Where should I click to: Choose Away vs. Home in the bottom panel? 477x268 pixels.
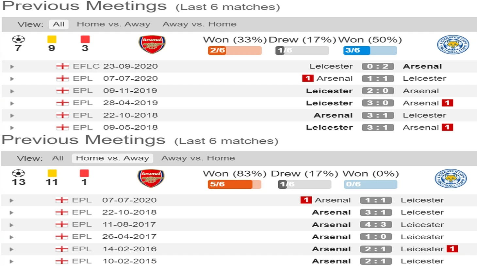tap(198, 158)
